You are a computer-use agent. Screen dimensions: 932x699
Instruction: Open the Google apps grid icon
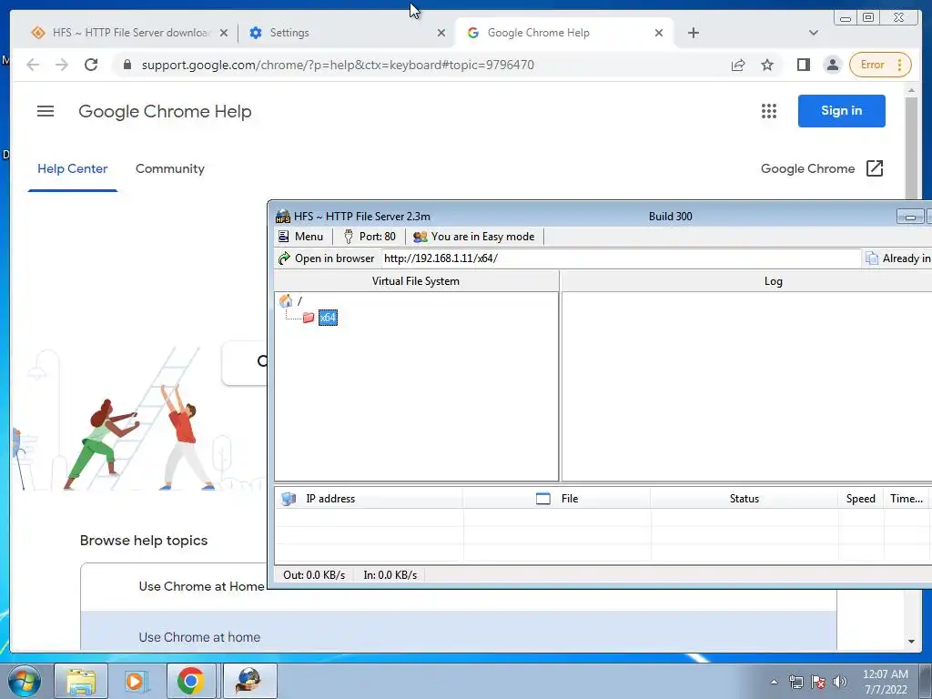[769, 111]
